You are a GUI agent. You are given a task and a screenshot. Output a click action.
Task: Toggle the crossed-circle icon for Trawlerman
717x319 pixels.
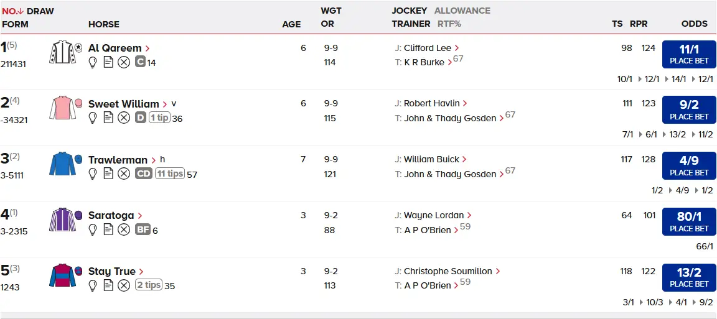coord(124,174)
